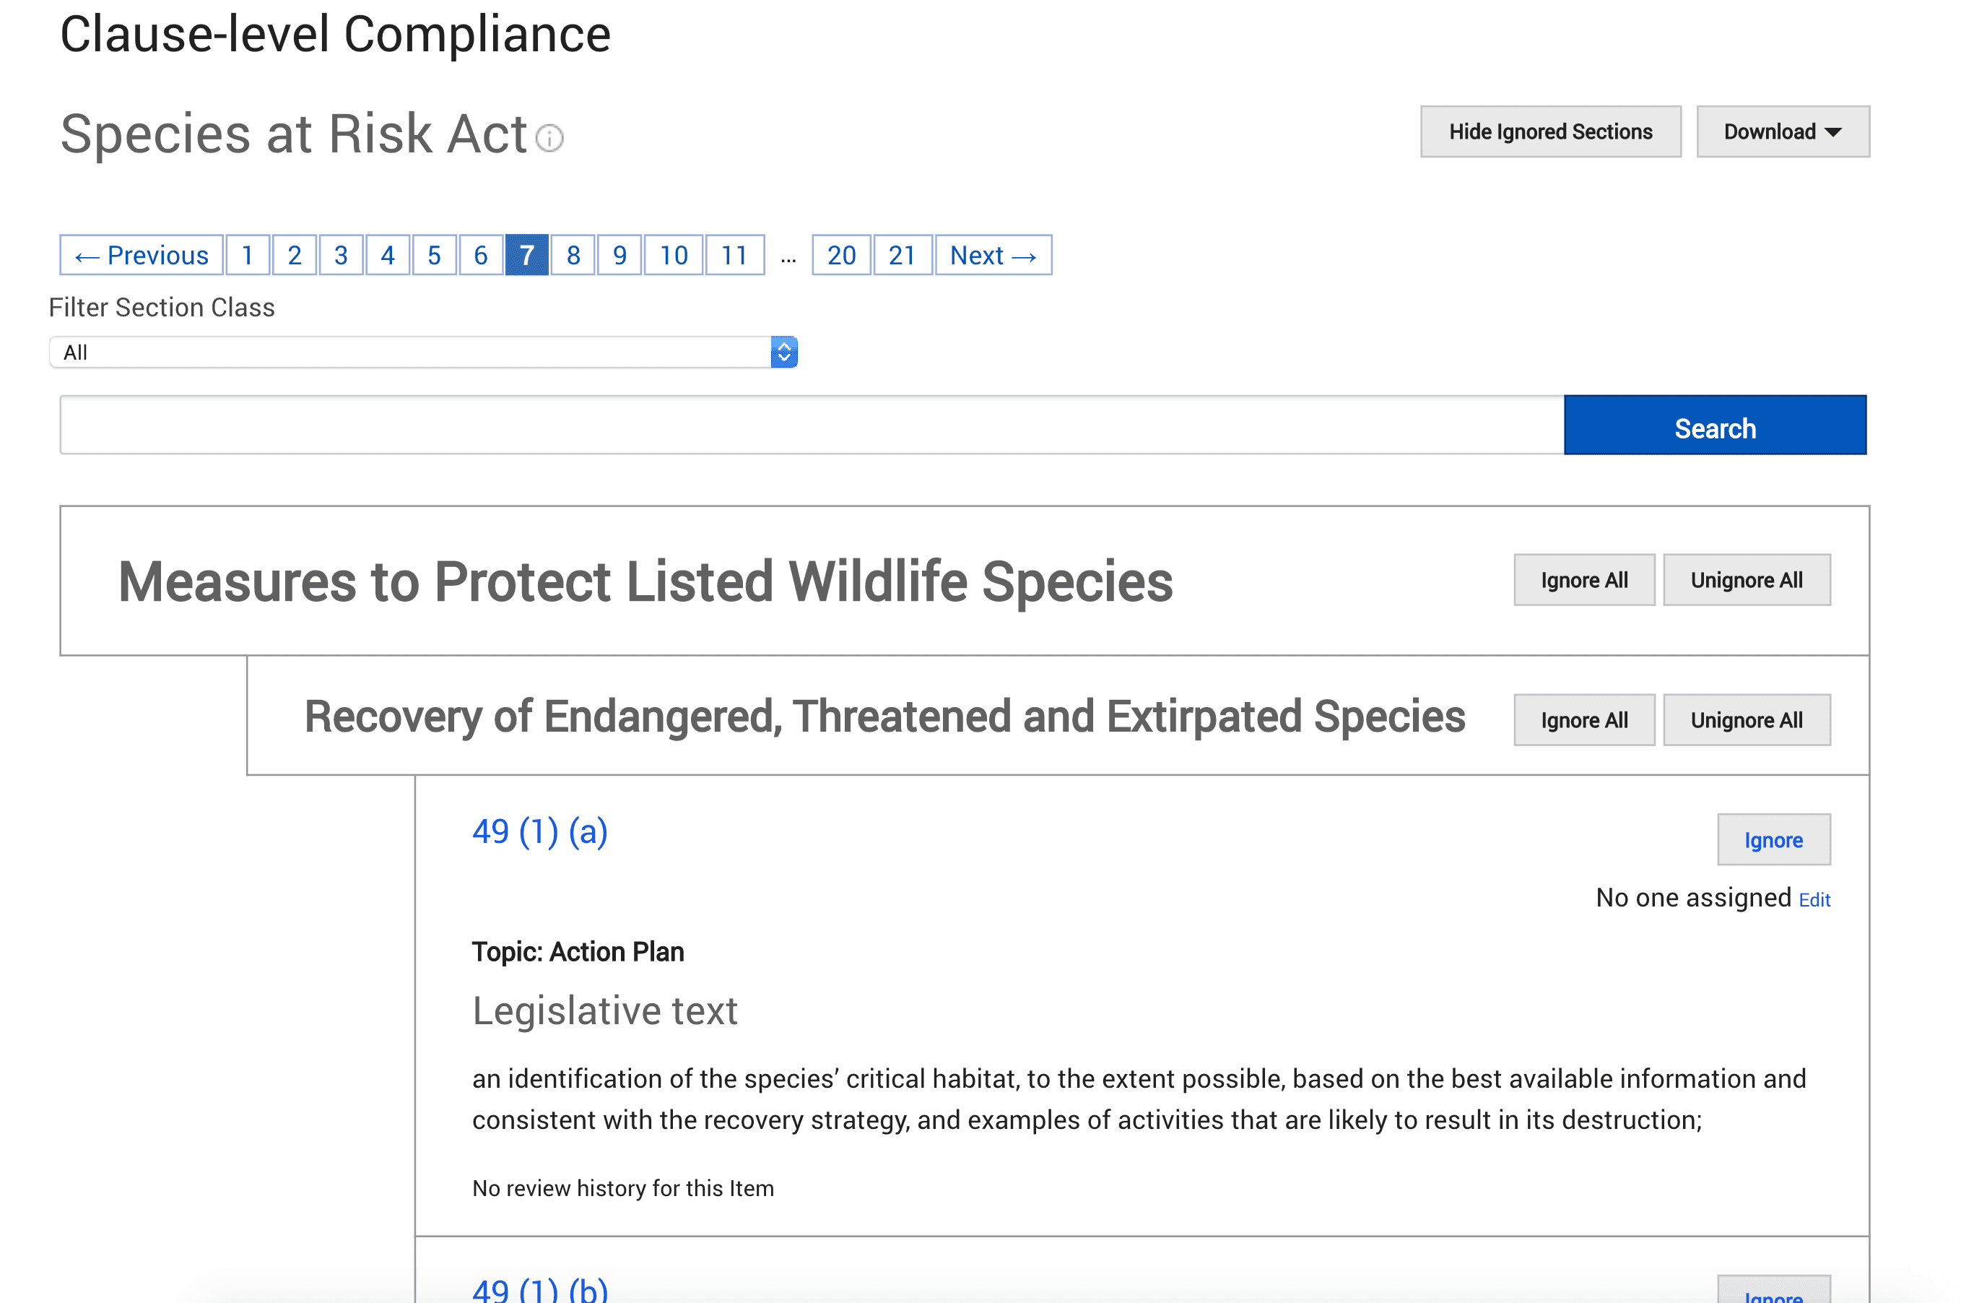Viewport: 1987px width, 1303px height.
Task: Open the Filter Section Class dropdown
Action: coord(423,352)
